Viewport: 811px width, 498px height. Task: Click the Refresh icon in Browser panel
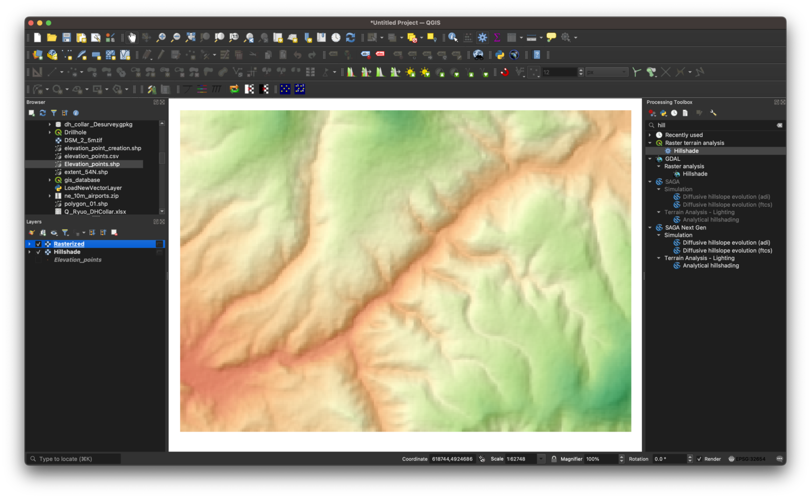[x=43, y=113]
